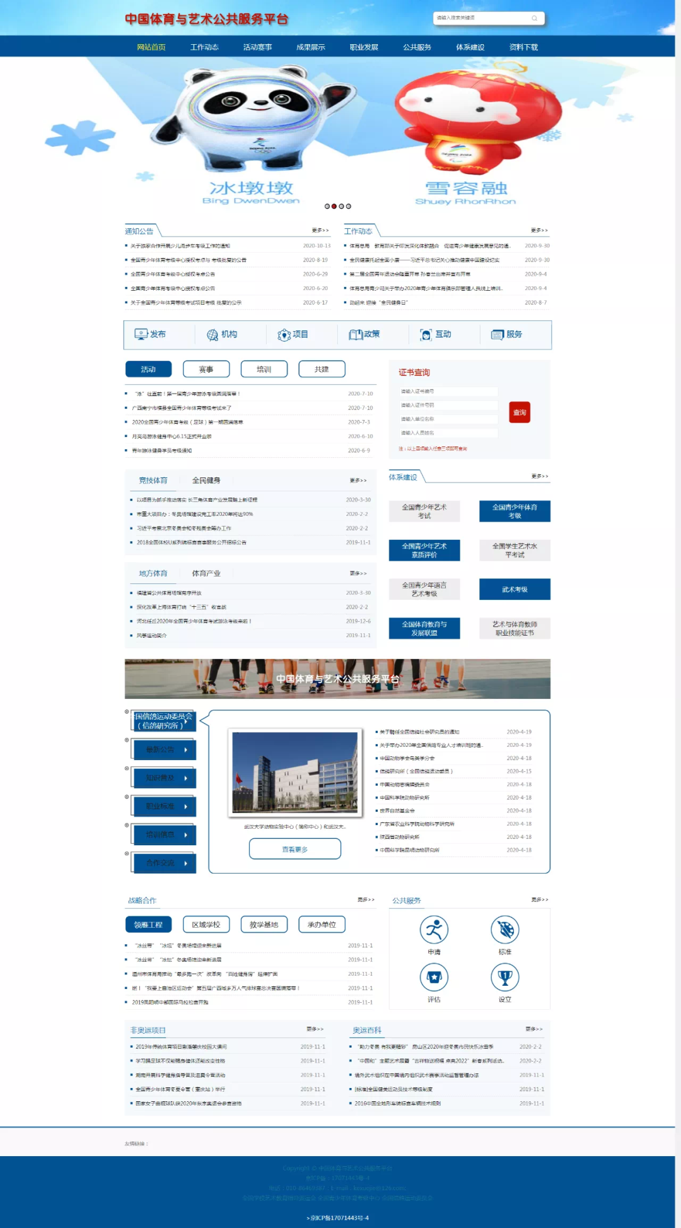This screenshot has width=681, height=1228.
Task: Click the search magnifier icon in header
Action: (x=534, y=18)
